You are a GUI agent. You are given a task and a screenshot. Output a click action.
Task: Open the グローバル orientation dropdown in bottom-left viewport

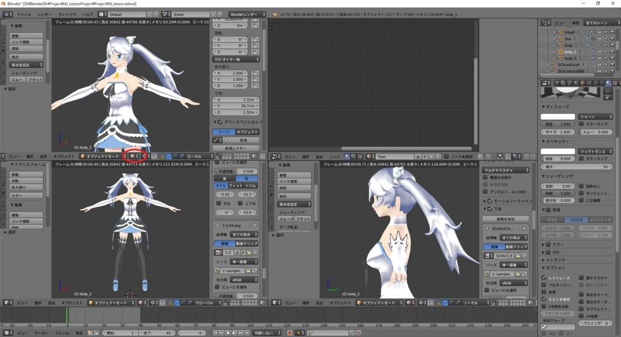pyautogui.click(x=207, y=302)
